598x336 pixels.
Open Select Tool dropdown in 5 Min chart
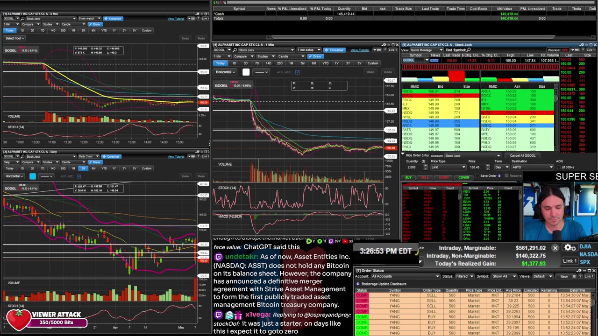[14, 38]
